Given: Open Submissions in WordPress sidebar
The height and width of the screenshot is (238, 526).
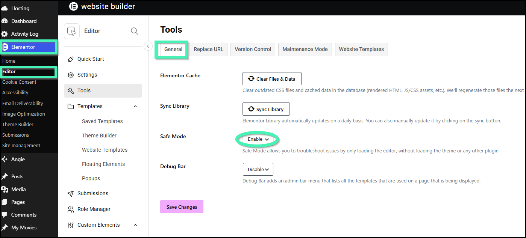Looking at the screenshot, I should coord(15,135).
